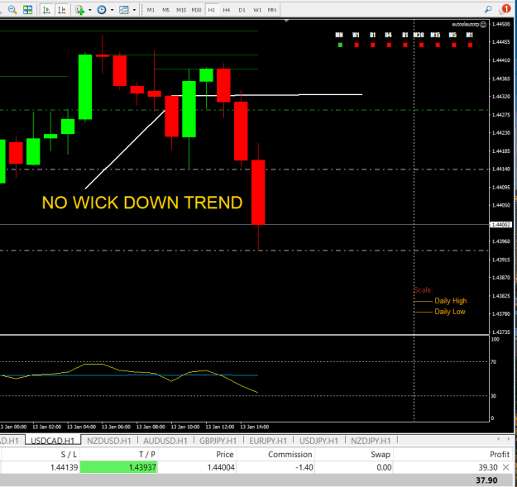Open the GBPJPY.H1 chart tab
The width and height of the screenshot is (517, 487).
pos(218,441)
